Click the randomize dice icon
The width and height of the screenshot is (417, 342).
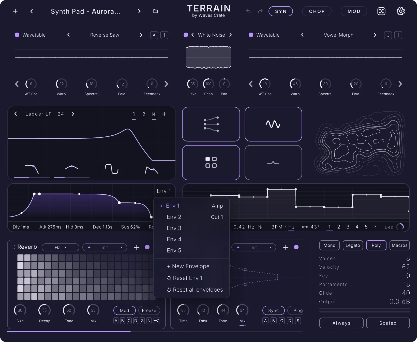(x=381, y=11)
